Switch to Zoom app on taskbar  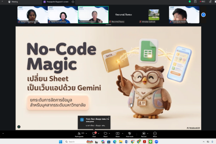tap(156, 141)
